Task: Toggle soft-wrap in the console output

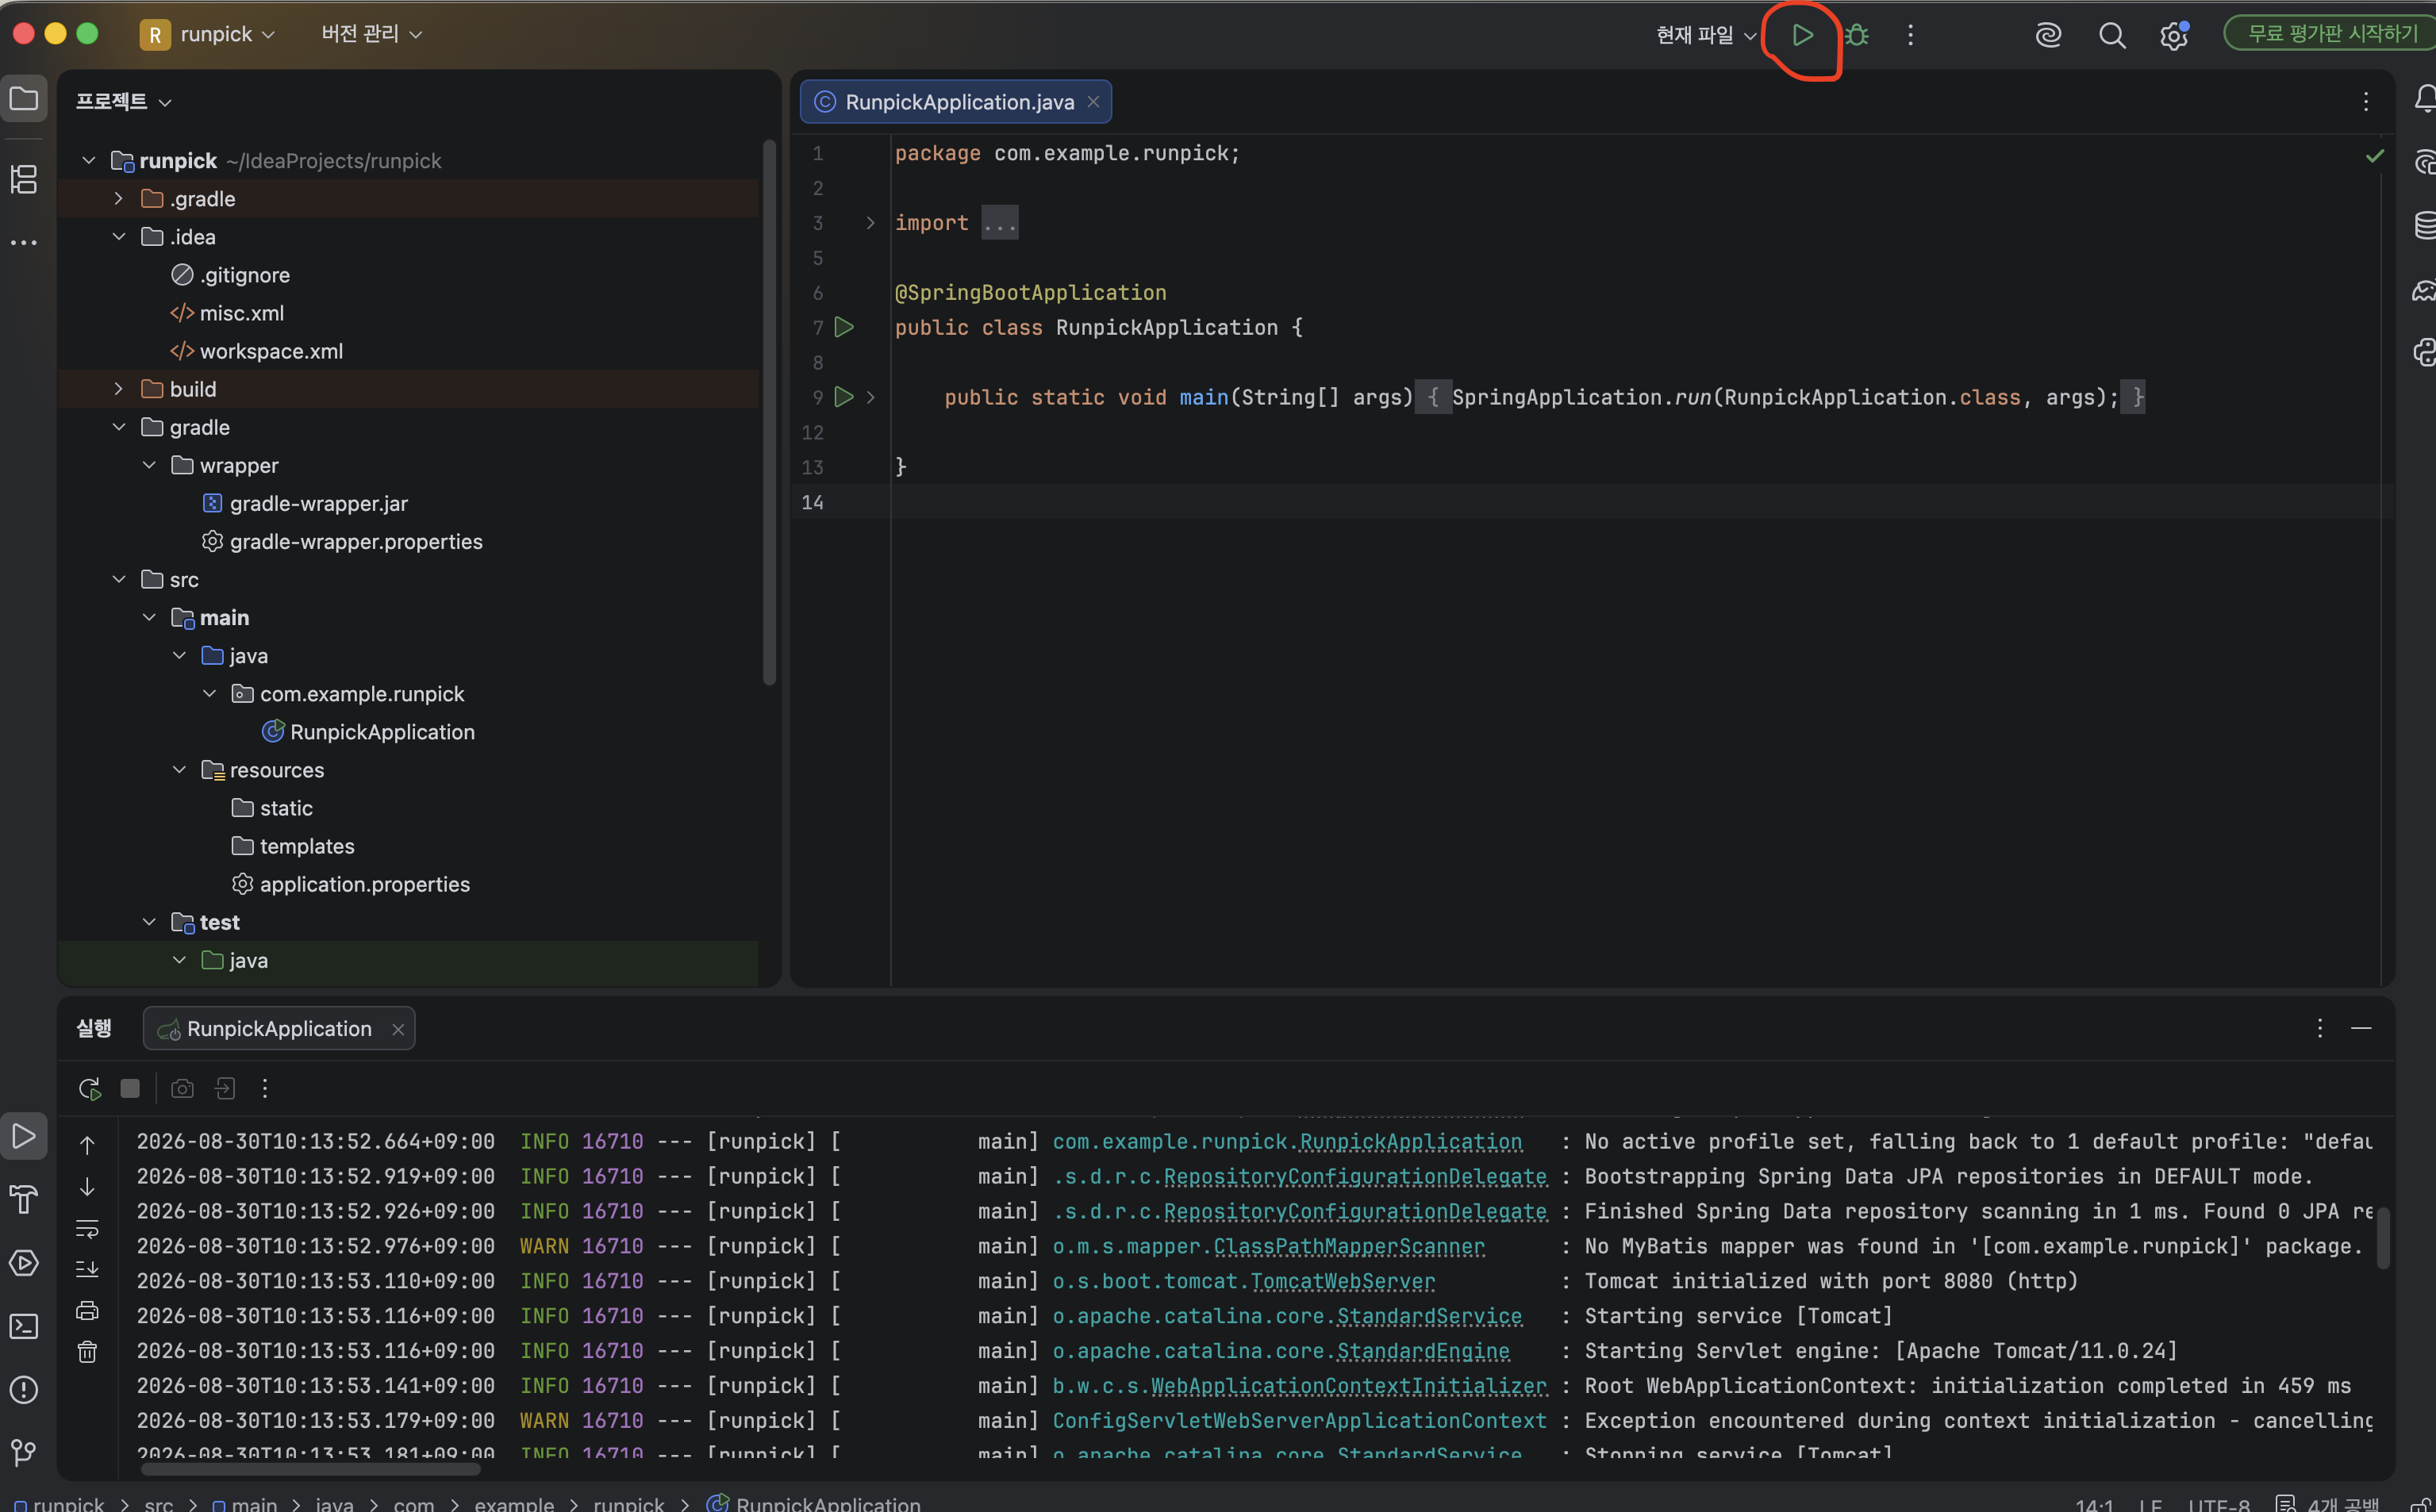Action: pyautogui.click(x=87, y=1229)
